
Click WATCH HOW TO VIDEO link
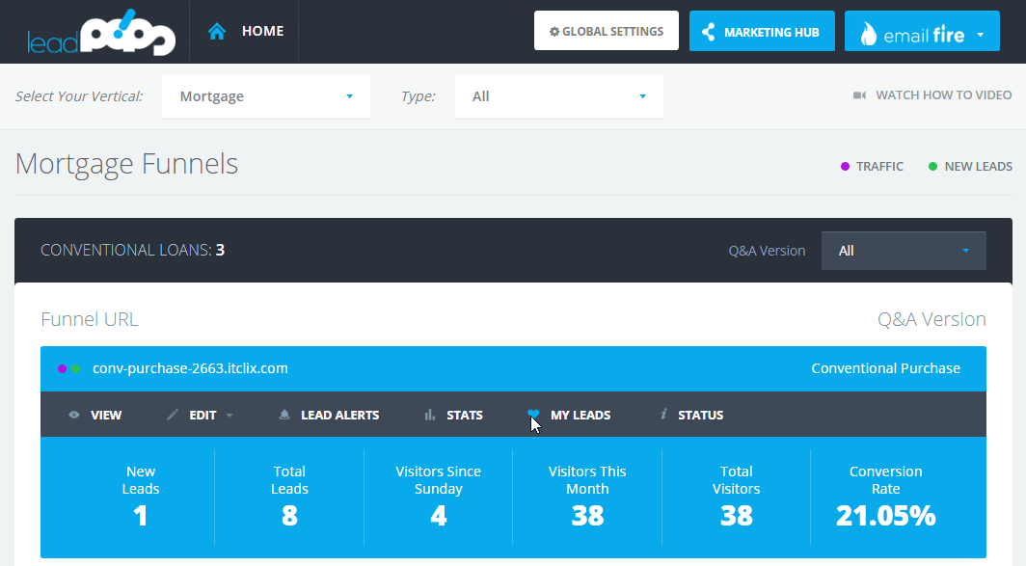pos(943,94)
